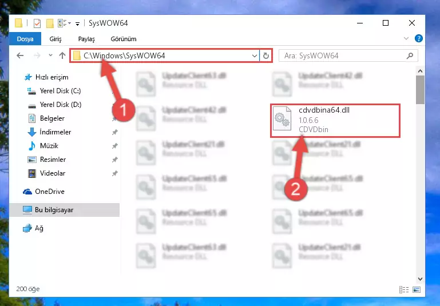Click the scrollbar down arrow

[x=420, y=279]
